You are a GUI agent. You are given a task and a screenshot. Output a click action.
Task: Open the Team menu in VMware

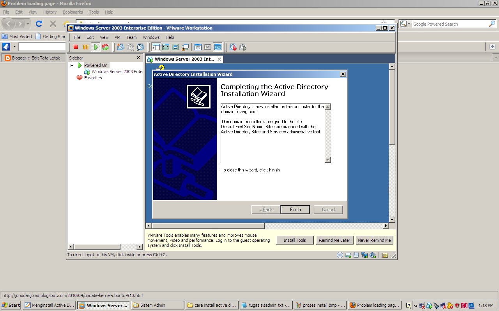131,37
